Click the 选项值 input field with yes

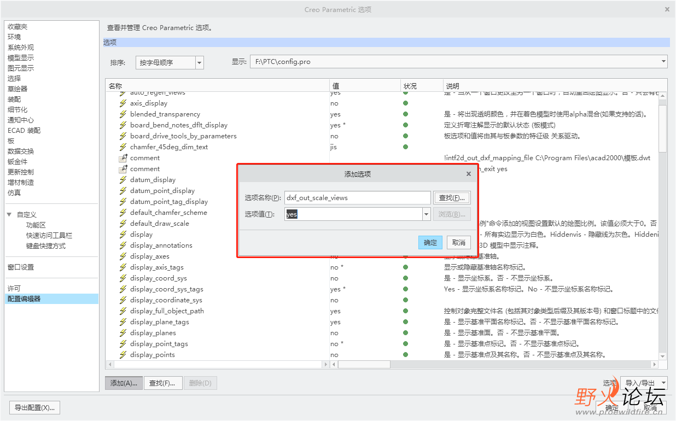[354, 214]
